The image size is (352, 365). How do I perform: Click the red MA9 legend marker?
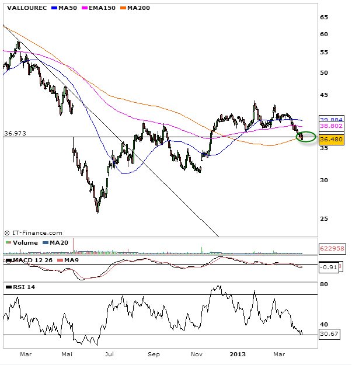60,259
